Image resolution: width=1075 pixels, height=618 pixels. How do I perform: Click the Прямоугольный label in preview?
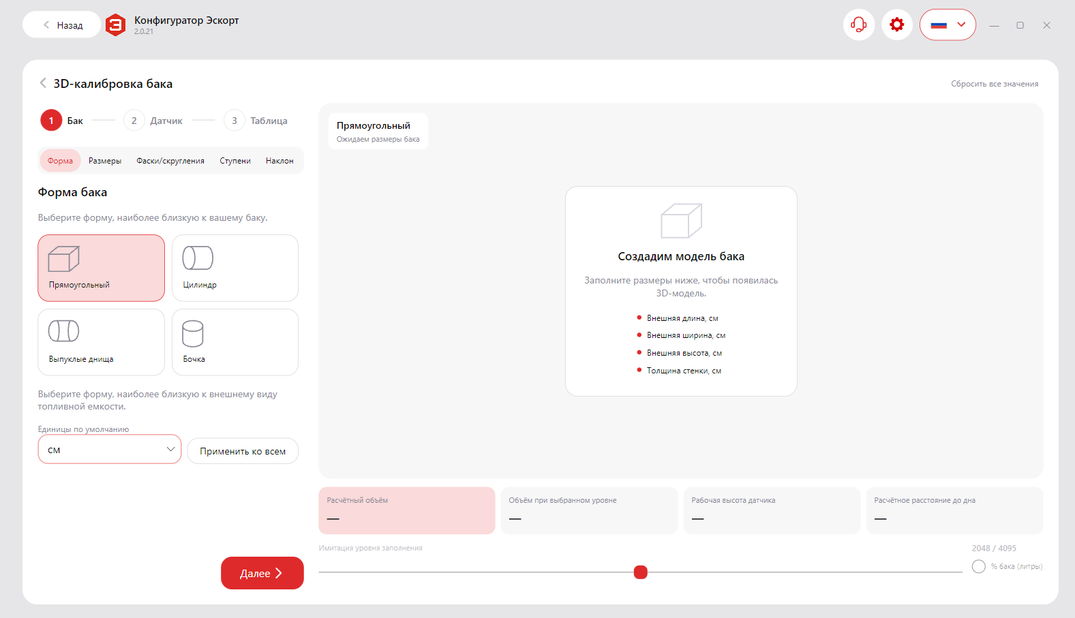click(374, 125)
